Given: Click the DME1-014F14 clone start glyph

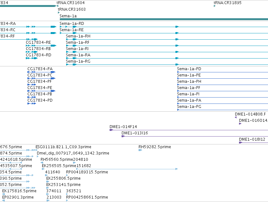Looking at the screenshot, I should 111,130.
